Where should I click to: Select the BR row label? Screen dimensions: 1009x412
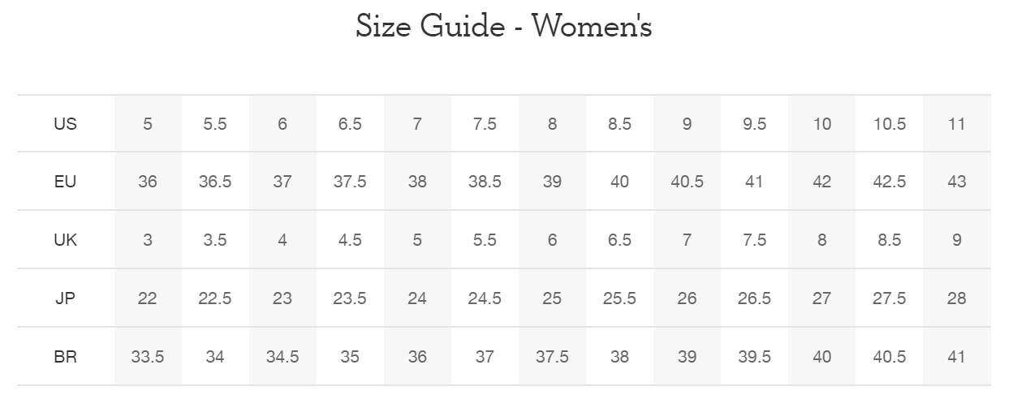click(x=66, y=357)
